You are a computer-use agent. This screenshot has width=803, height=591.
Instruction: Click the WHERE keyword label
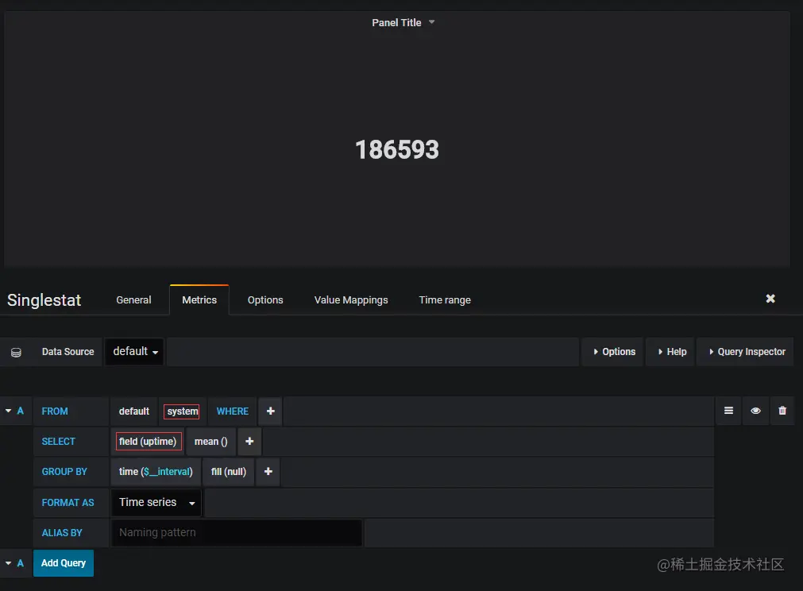tap(233, 411)
